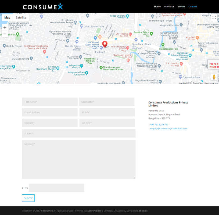
Task: Click the Consumex footer link
Action: 47,211
